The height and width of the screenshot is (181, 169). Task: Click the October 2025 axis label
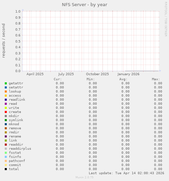click(x=97, y=74)
